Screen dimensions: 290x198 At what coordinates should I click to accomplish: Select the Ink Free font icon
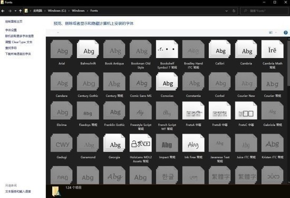pyautogui.click(x=194, y=143)
